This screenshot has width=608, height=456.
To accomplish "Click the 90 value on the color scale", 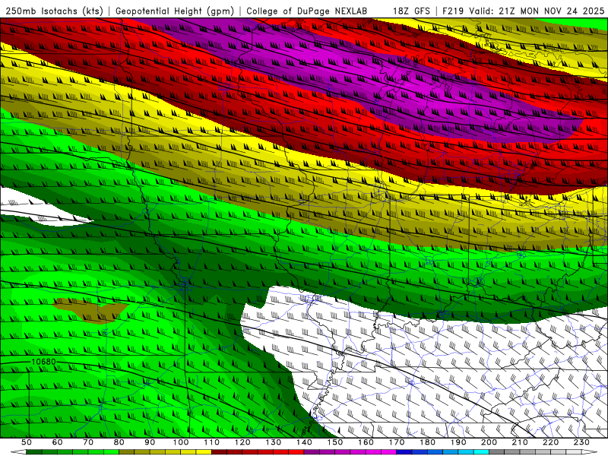I will pyautogui.click(x=150, y=442).
